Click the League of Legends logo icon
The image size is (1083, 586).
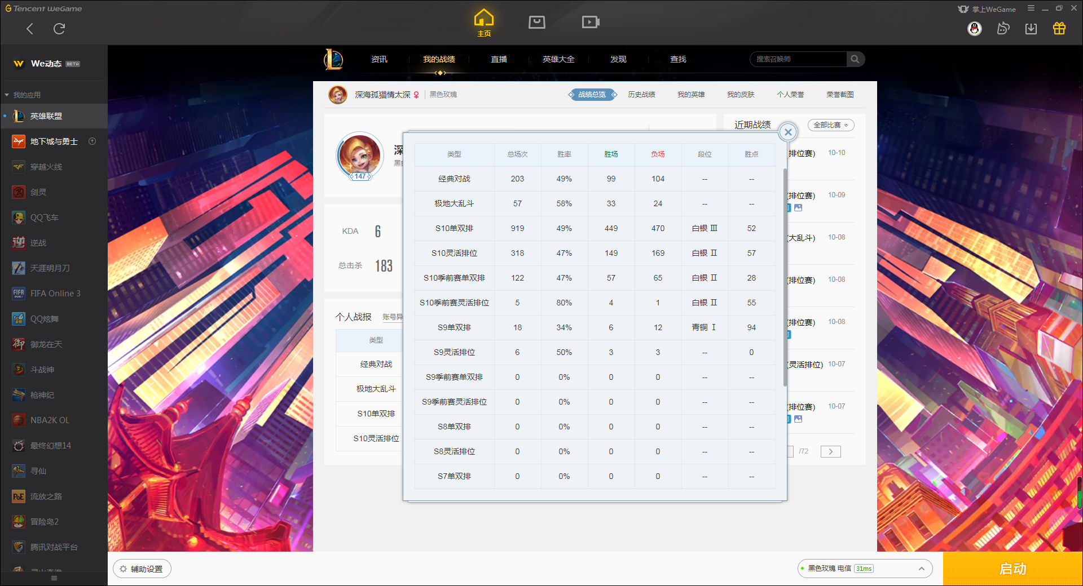(333, 59)
